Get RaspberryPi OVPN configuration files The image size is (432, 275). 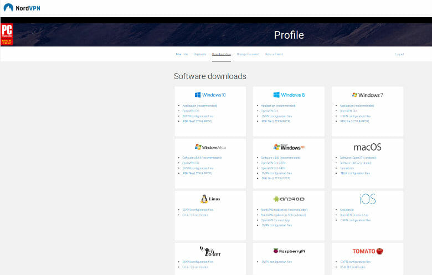pyautogui.click(x=276, y=262)
